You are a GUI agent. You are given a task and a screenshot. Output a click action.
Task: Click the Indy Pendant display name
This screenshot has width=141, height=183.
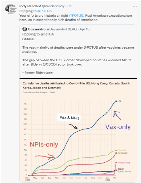click(30, 6)
